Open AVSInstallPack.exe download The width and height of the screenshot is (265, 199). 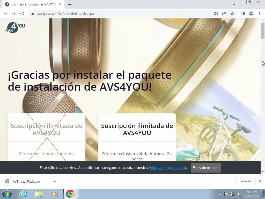point(26,181)
